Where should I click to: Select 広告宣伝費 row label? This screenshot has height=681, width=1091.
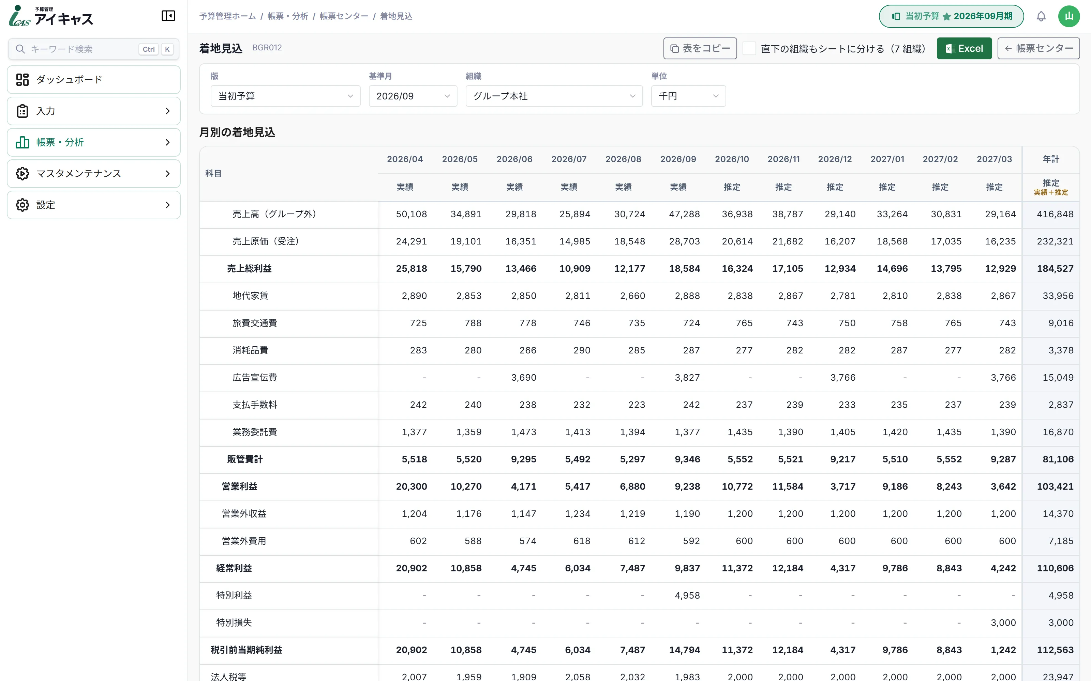click(x=255, y=377)
